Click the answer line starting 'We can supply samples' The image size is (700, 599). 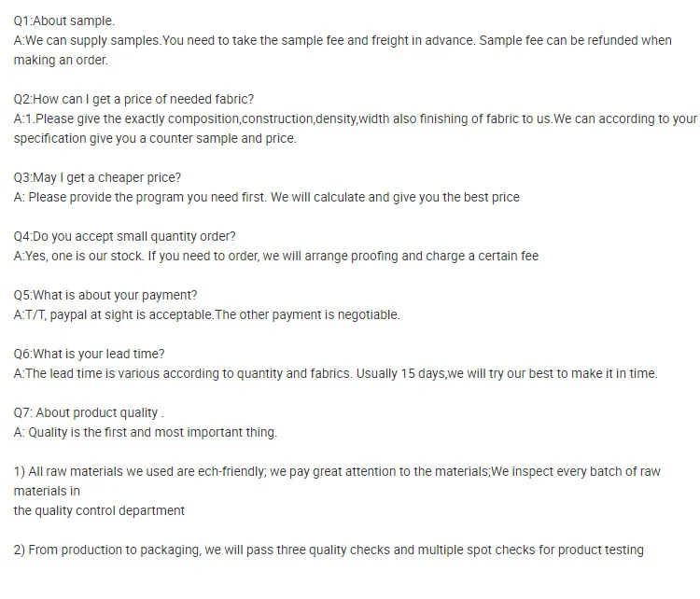click(x=342, y=41)
